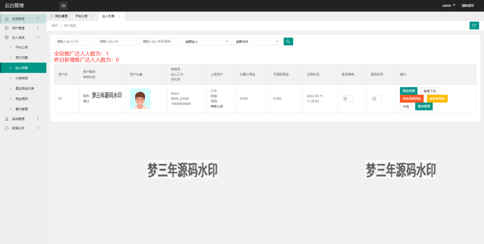Toggle the 是否封号 switch for user 67
The width and height of the screenshot is (484, 244).
click(377, 99)
